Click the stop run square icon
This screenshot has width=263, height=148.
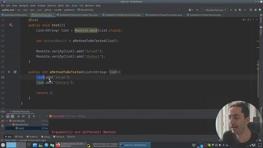(245, 10)
